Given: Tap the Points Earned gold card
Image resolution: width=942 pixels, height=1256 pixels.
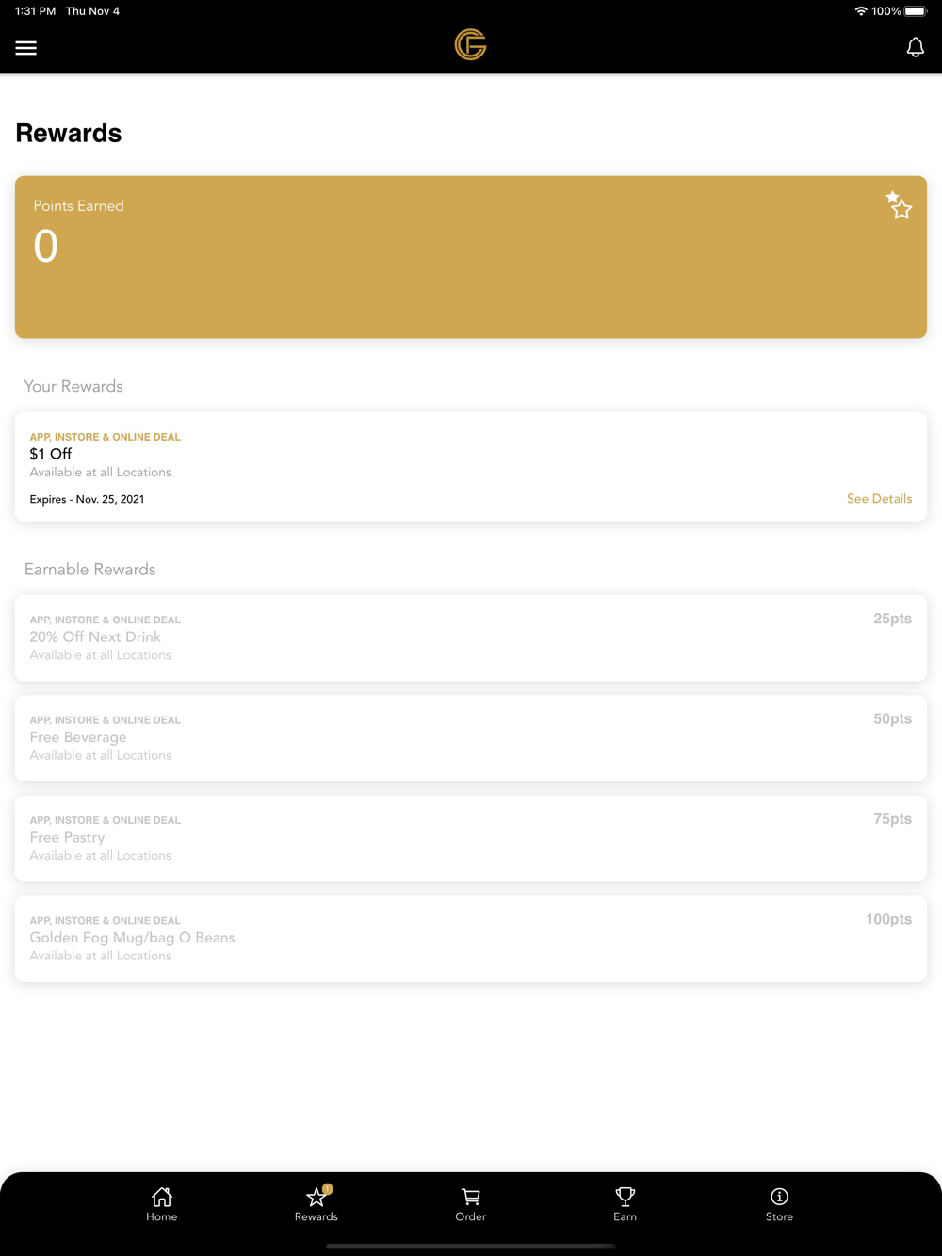Looking at the screenshot, I should [x=471, y=257].
